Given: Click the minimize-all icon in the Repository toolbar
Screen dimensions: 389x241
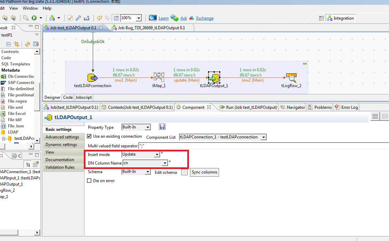Looking at the screenshot, I should click(8, 44).
